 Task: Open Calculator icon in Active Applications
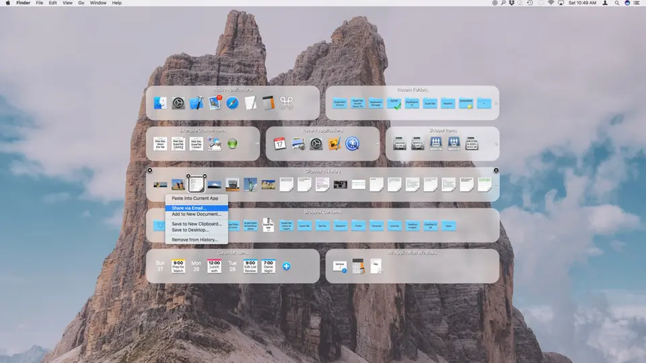point(268,103)
